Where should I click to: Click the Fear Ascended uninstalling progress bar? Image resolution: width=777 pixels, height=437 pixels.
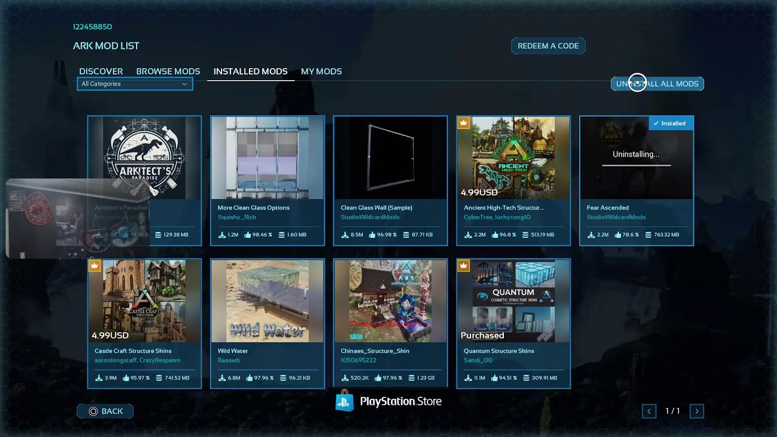point(636,165)
